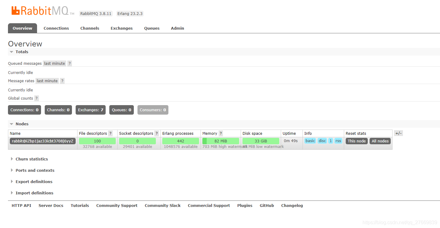The height and width of the screenshot is (228, 440).
Task: Reset stats for All nodes
Action: tap(380, 141)
